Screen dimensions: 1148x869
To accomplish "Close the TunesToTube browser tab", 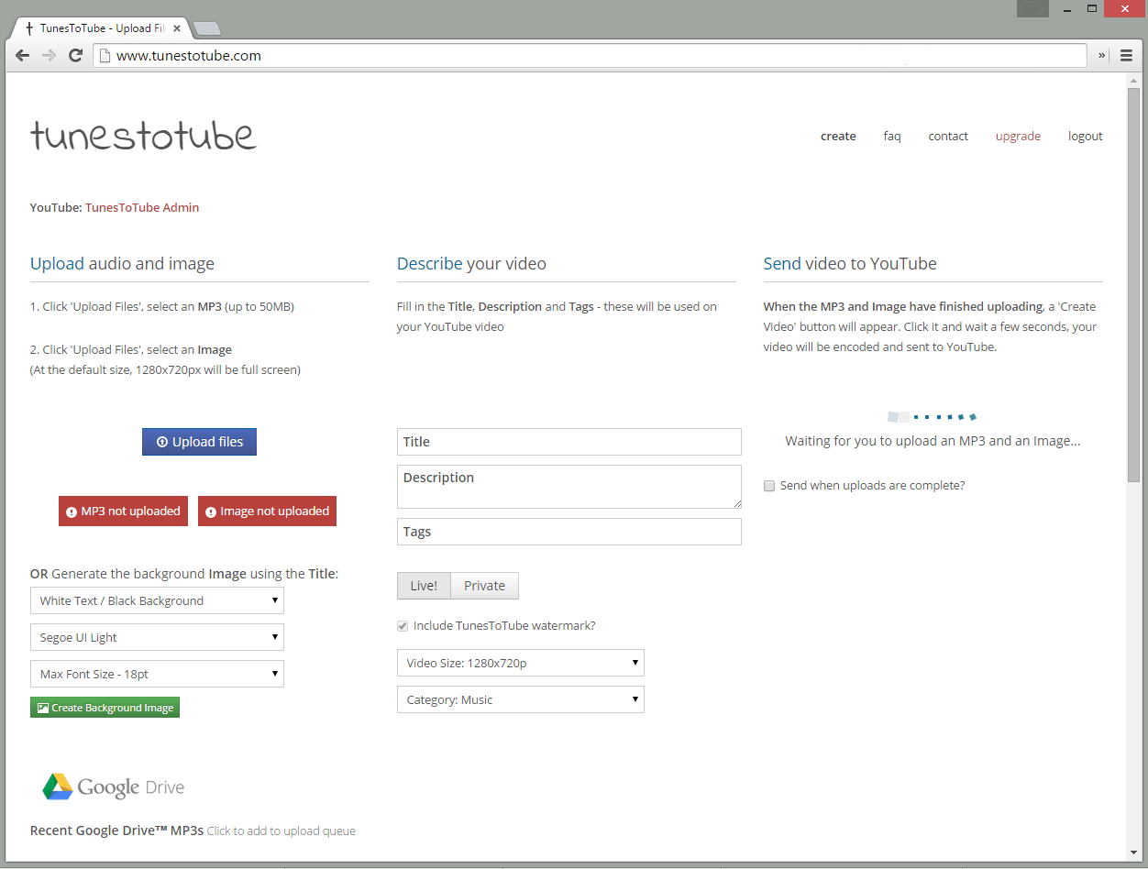I will 177,28.
